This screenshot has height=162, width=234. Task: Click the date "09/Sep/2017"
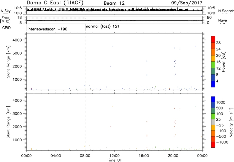point(187,3)
